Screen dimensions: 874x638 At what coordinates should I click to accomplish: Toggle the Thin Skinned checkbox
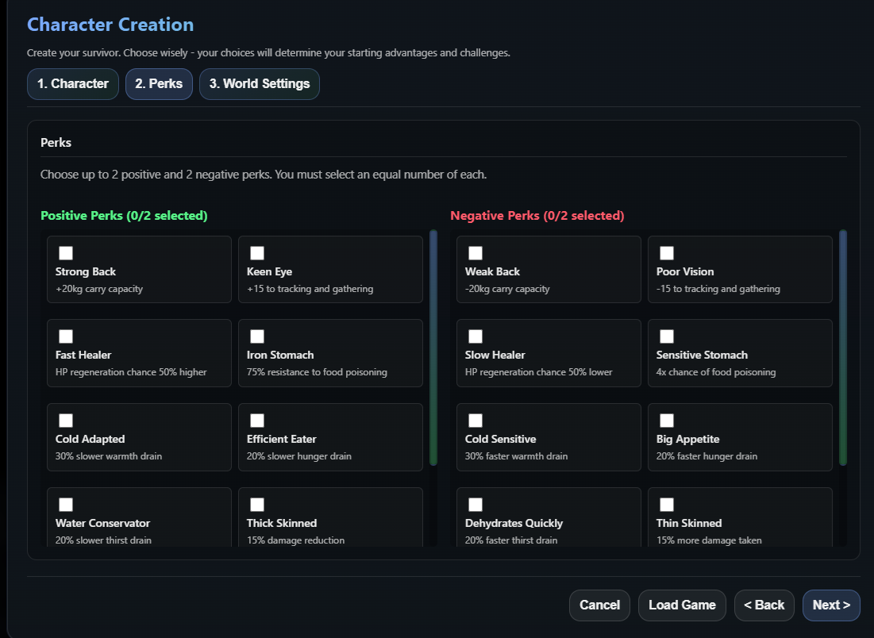(667, 505)
